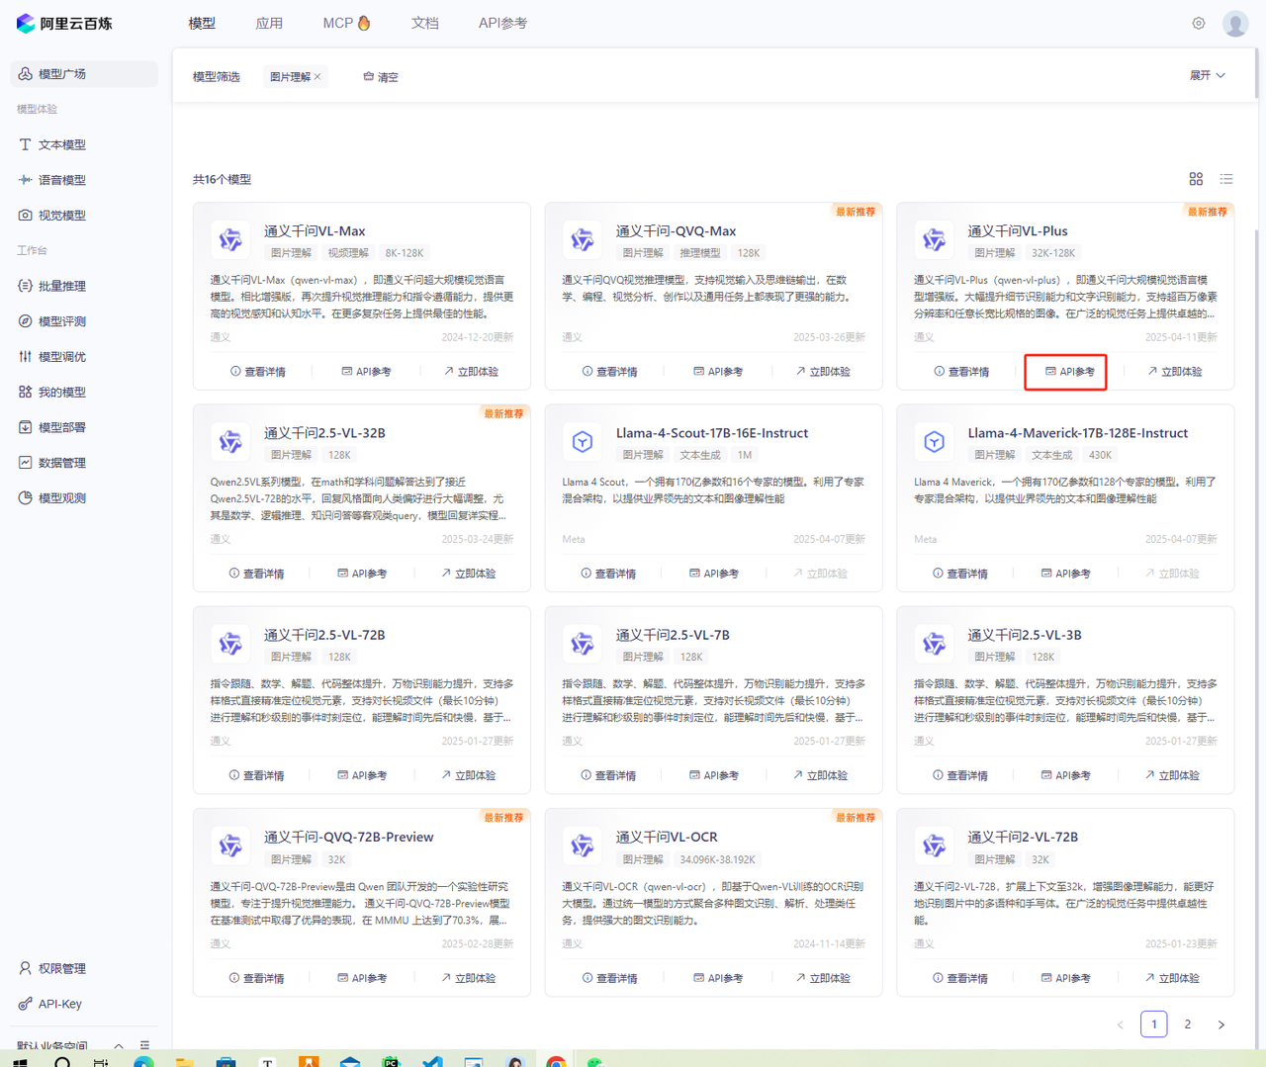Expand the filter panel with 展开
The height and width of the screenshot is (1067, 1266).
[1208, 76]
